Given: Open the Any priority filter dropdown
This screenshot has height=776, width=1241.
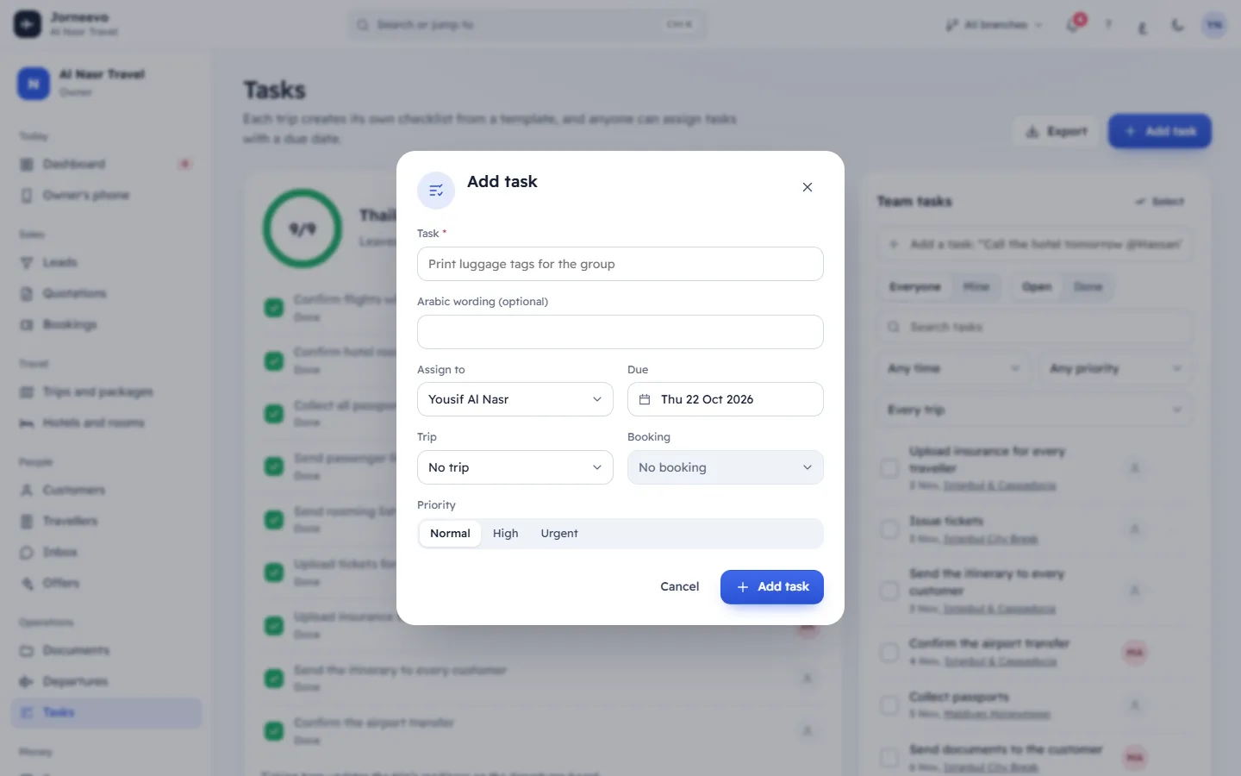Looking at the screenshot, I should (x=1115, y=368).
